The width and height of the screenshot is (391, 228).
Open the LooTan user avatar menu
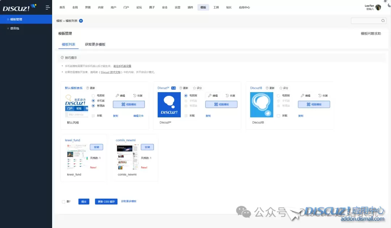tap(378, 7)
